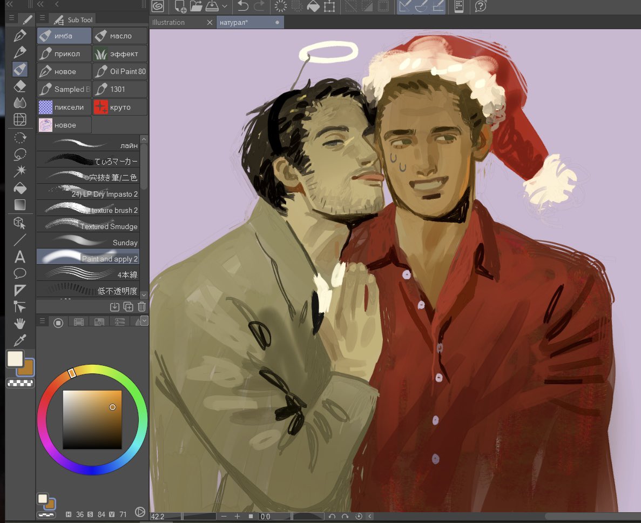Select the Oil Paint 80 sub tool
The height and width of the screenshot is (523, 641).
120,71
